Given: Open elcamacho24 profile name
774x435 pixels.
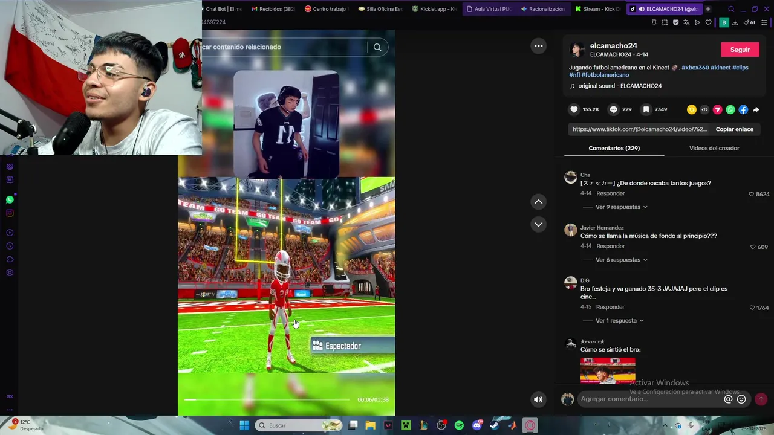Looking at the screenshot, I should coord(613,46).
